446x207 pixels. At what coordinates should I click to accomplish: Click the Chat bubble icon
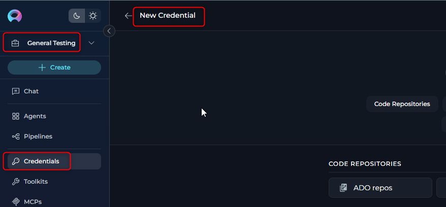pos(16,91)
